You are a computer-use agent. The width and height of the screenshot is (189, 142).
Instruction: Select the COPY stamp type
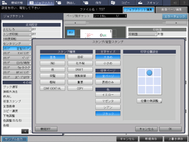80,88
